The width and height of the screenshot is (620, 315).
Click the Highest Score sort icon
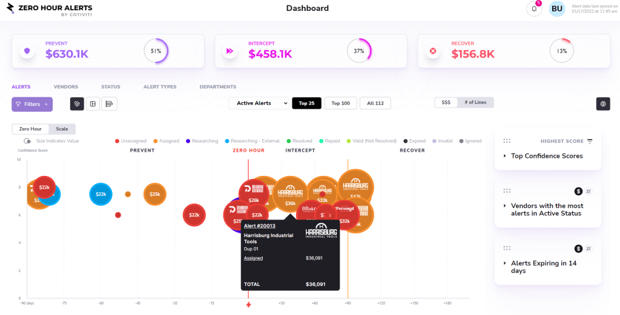tap(590, 141)
